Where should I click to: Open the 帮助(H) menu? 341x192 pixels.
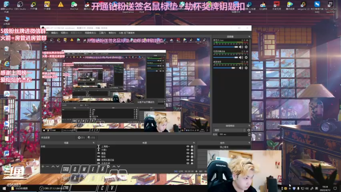tap(112, 33)
